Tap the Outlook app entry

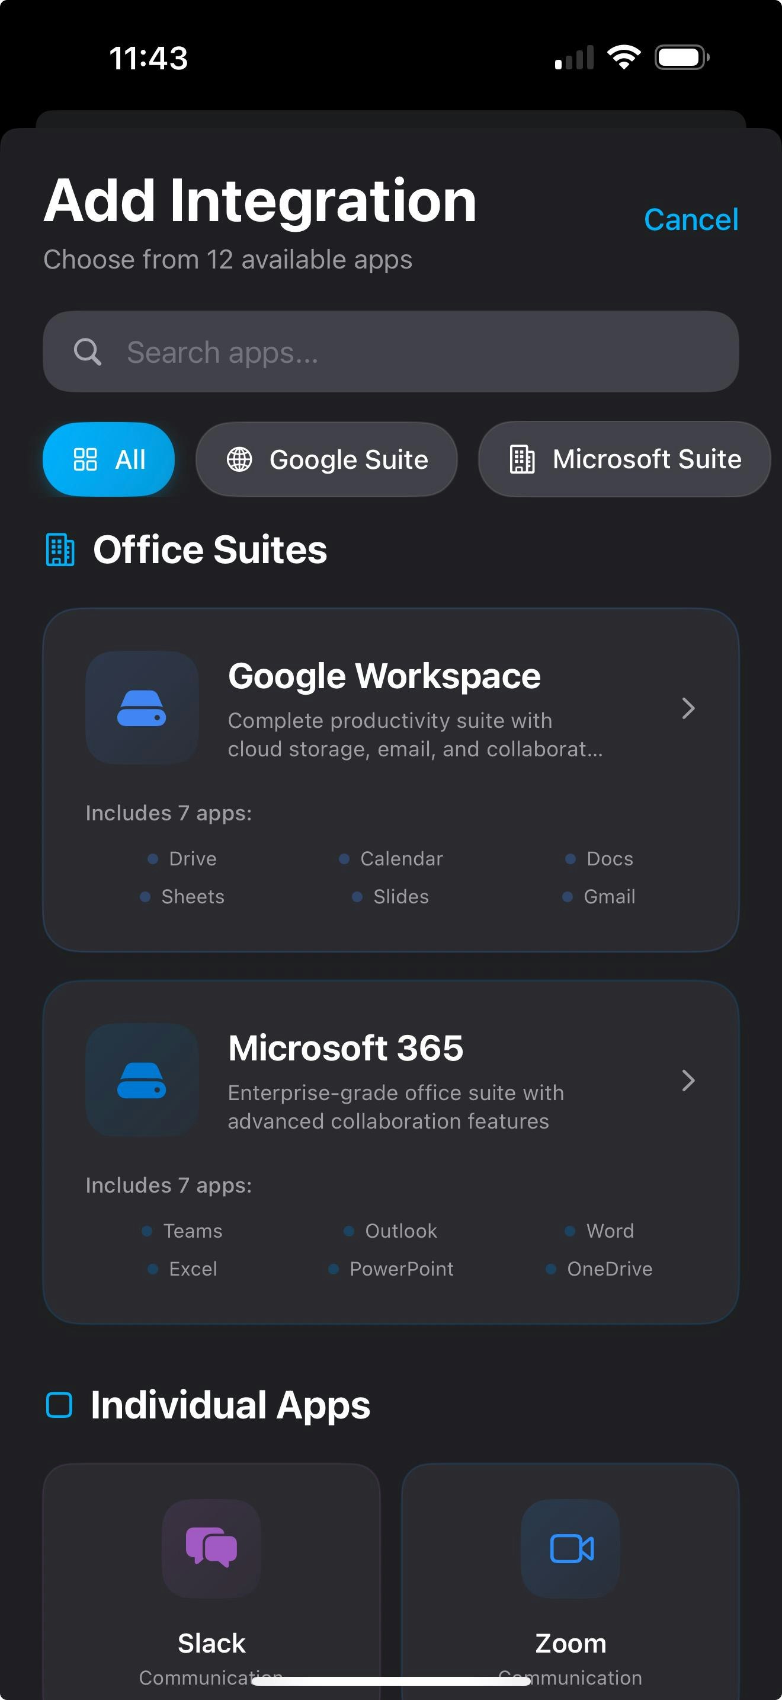391,1231
